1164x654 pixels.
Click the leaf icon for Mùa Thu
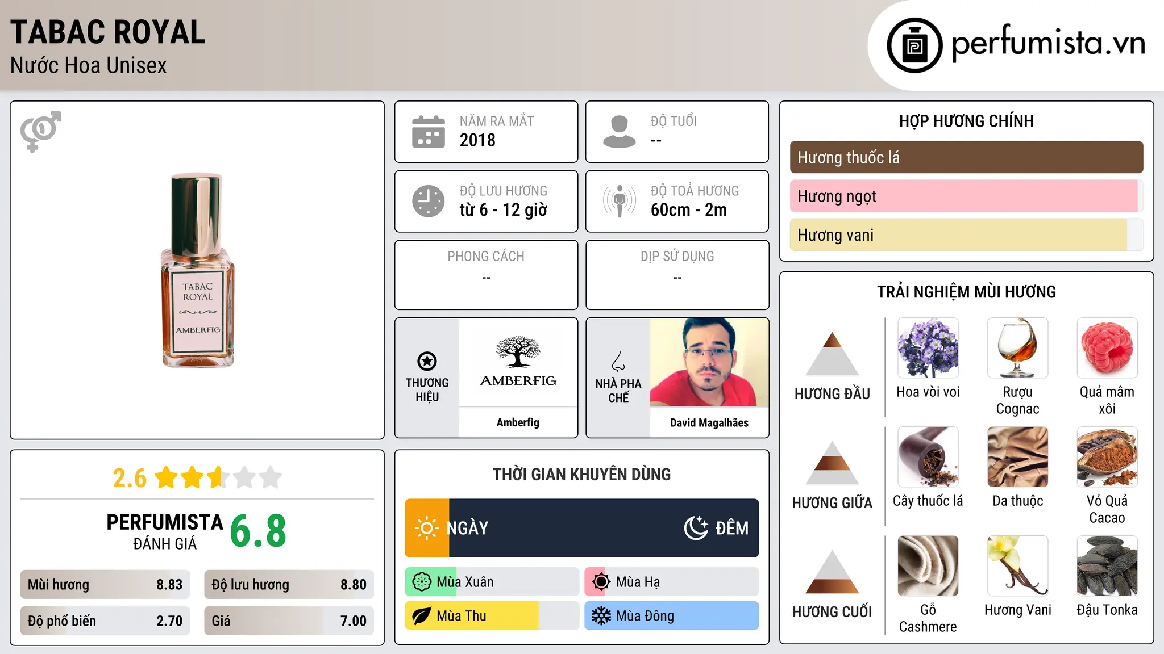pos(422,616)
